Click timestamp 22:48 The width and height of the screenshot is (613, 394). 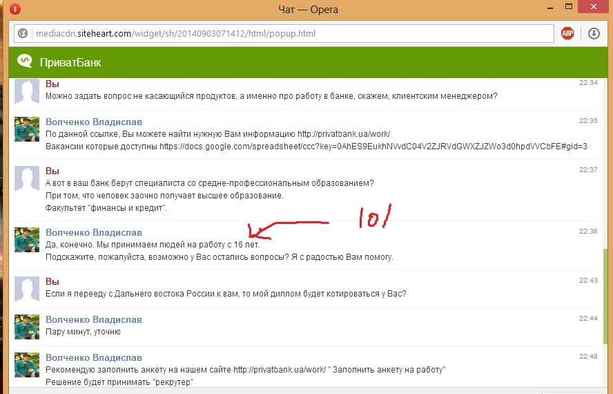pos(588,357)
